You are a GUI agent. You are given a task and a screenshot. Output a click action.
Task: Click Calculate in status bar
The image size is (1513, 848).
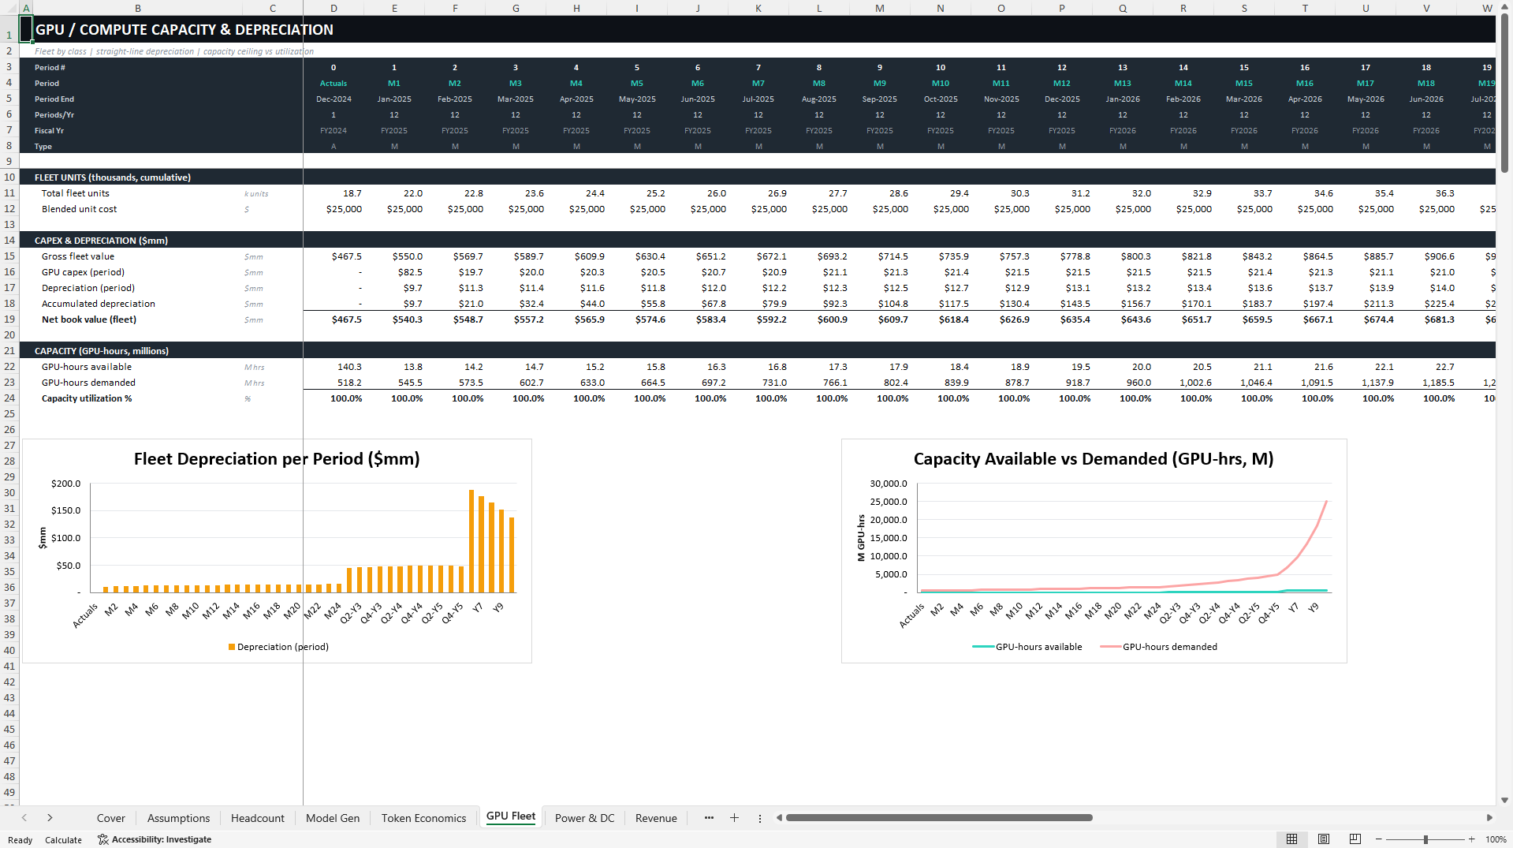click(63, 840)
